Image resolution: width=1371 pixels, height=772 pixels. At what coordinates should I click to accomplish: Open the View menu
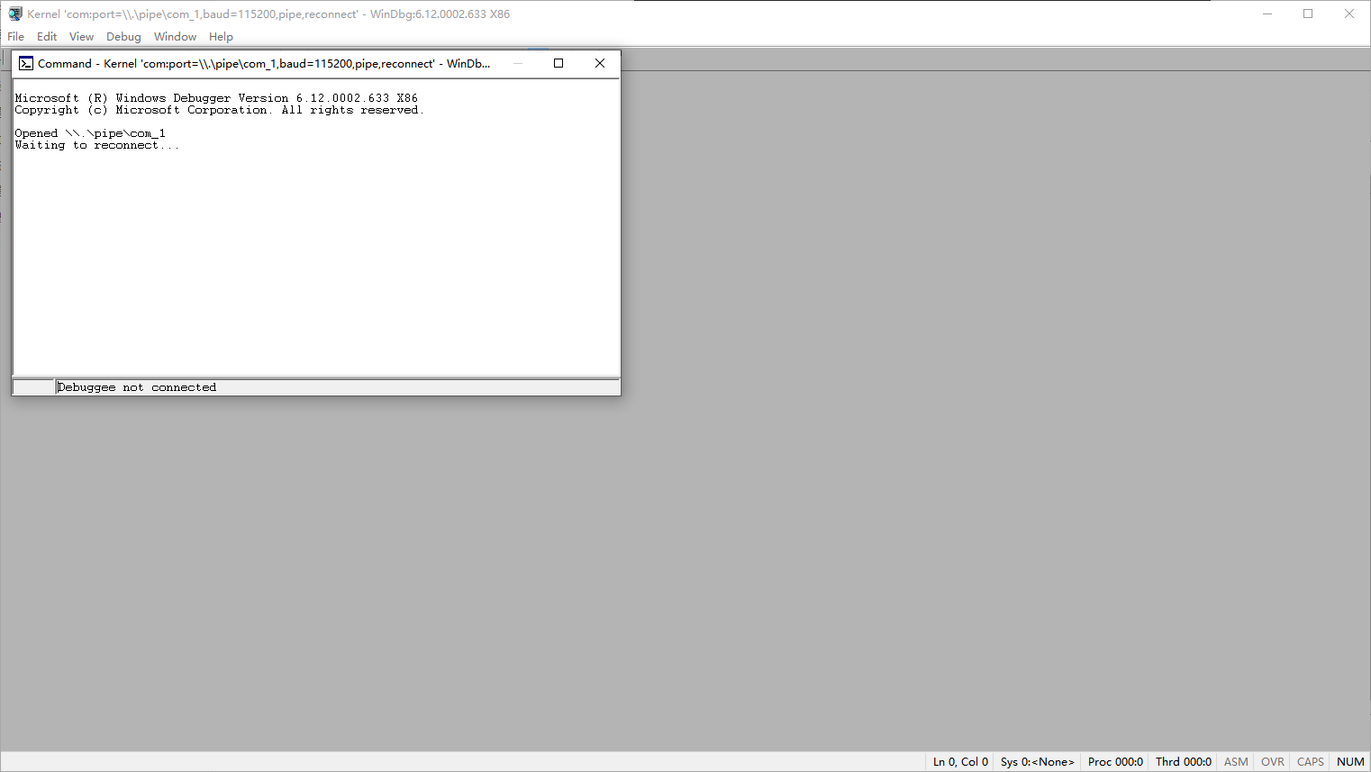point(81,36)
